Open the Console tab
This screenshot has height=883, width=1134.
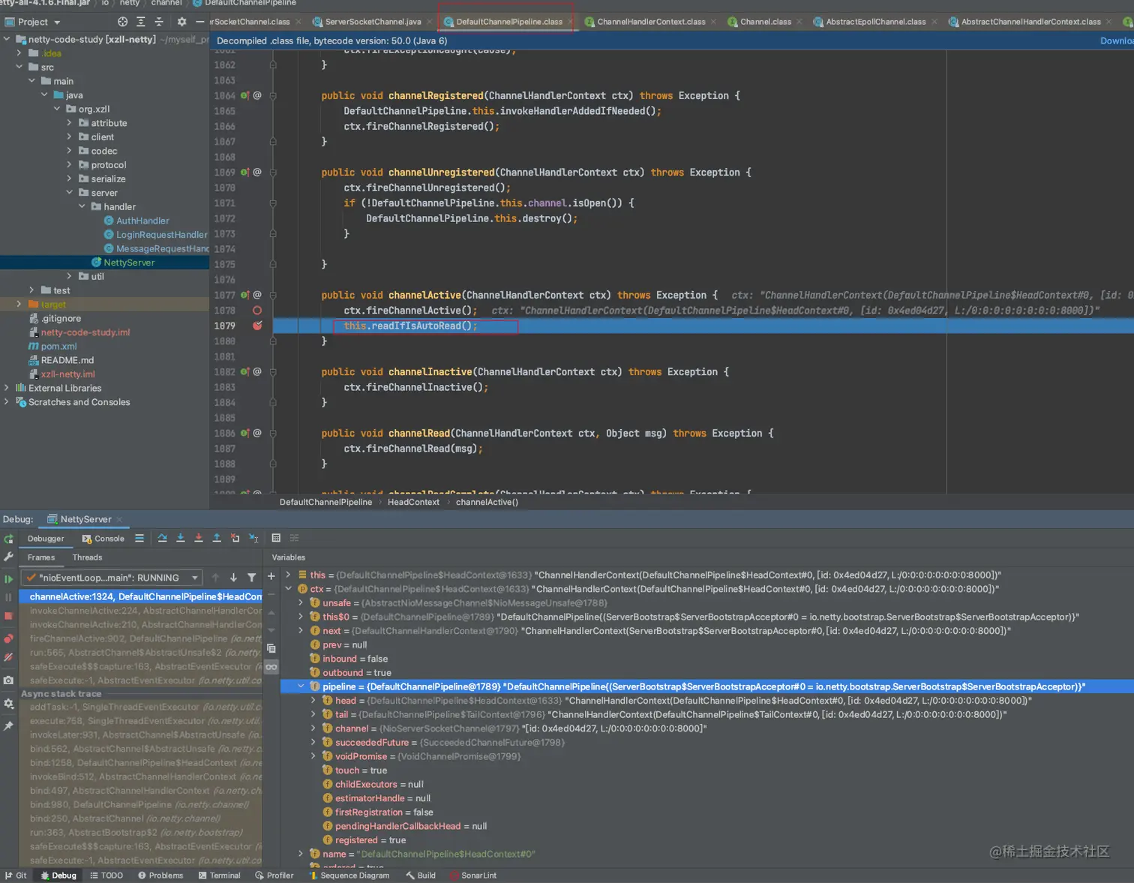[103, 539]
